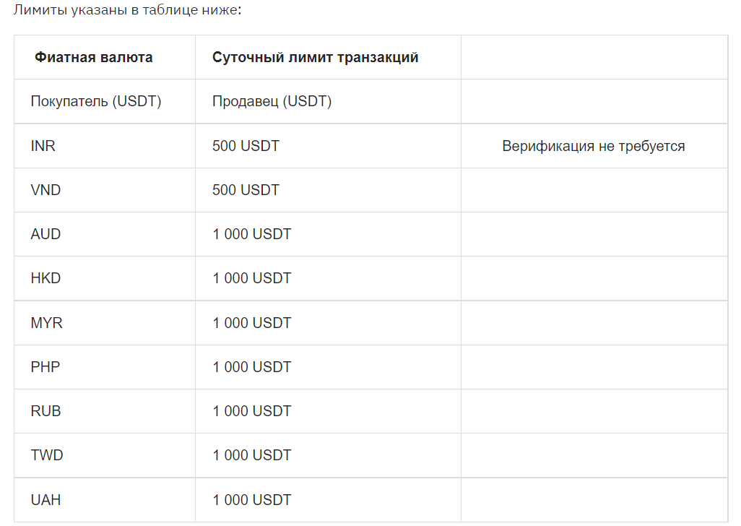The width and height of the screenshot is (741, 526).
Task: Click the AUD currency cell
Action: coord(45,235)
